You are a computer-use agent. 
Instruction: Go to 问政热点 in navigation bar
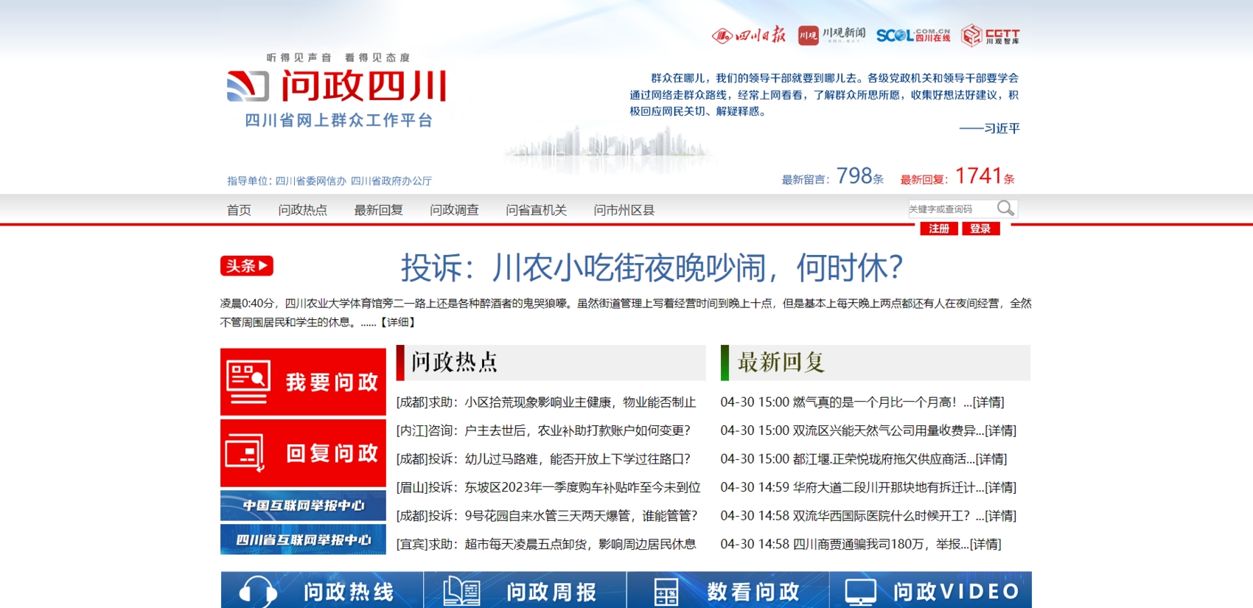pos(302,210)
